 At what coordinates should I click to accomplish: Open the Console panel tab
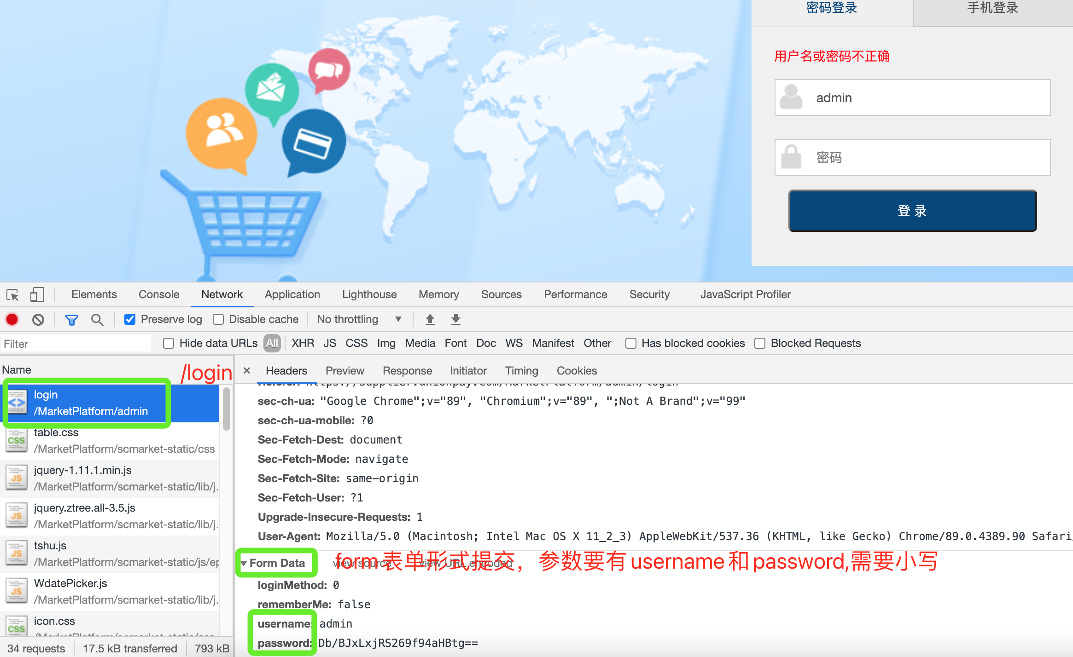pos(159,294)
